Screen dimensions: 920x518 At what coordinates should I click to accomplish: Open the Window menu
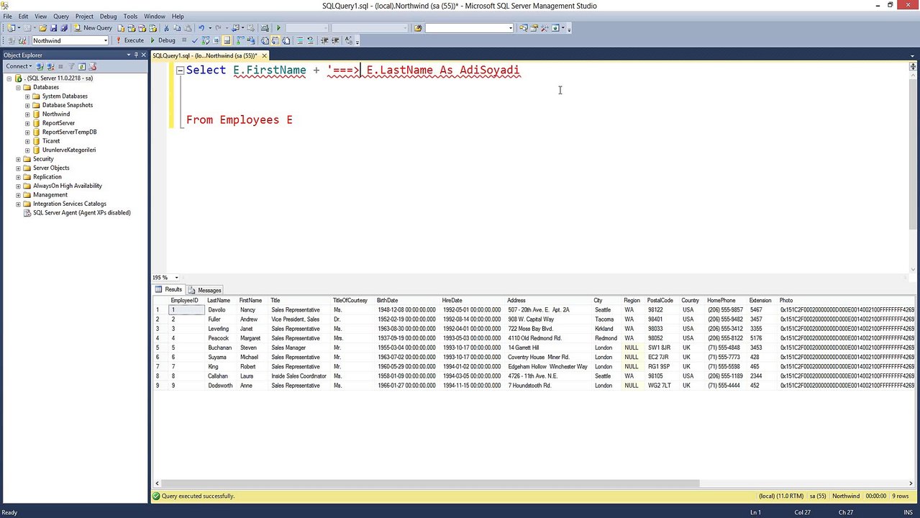point(155,16)
